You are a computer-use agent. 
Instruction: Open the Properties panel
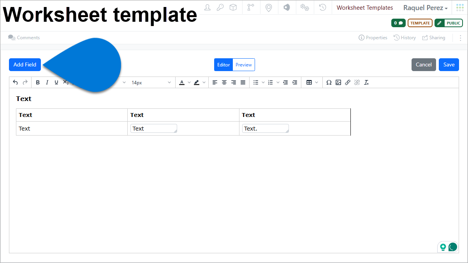(373, 38)
